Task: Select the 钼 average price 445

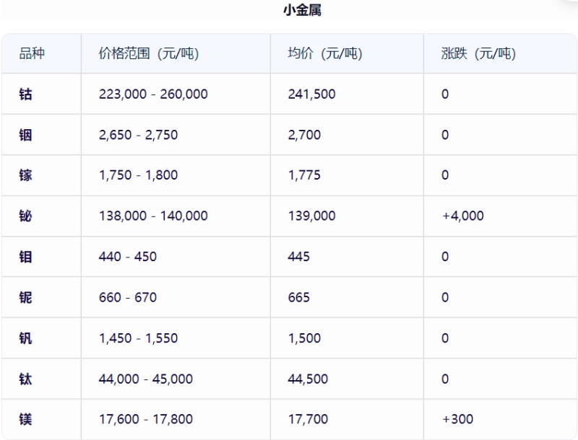Action: click(298, 257)
